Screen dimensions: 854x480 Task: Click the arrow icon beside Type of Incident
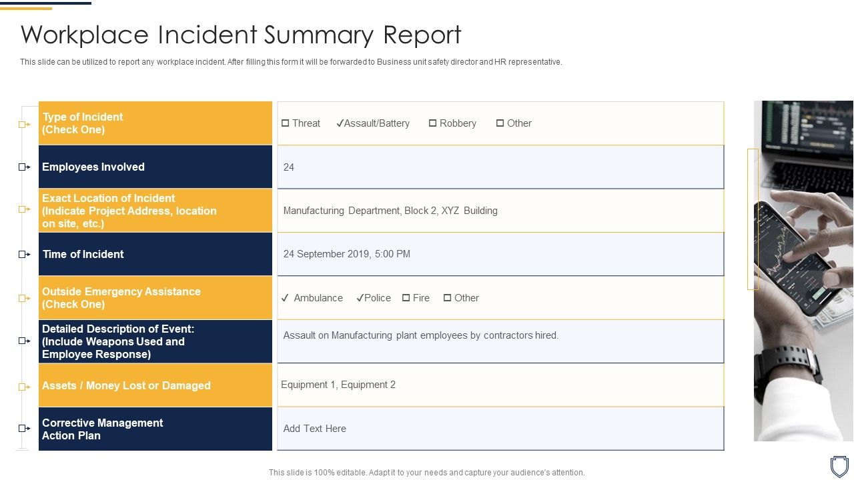click(x=23, y=123)
